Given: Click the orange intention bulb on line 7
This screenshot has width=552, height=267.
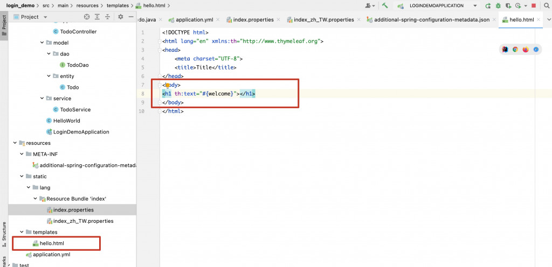Looking at the screenshot, I should coord(168,85).
